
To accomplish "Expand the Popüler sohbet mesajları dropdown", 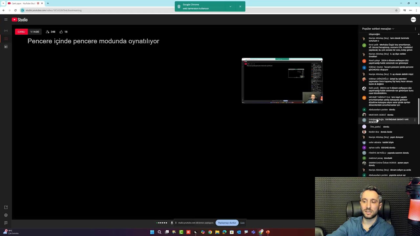I will [378, 29].
